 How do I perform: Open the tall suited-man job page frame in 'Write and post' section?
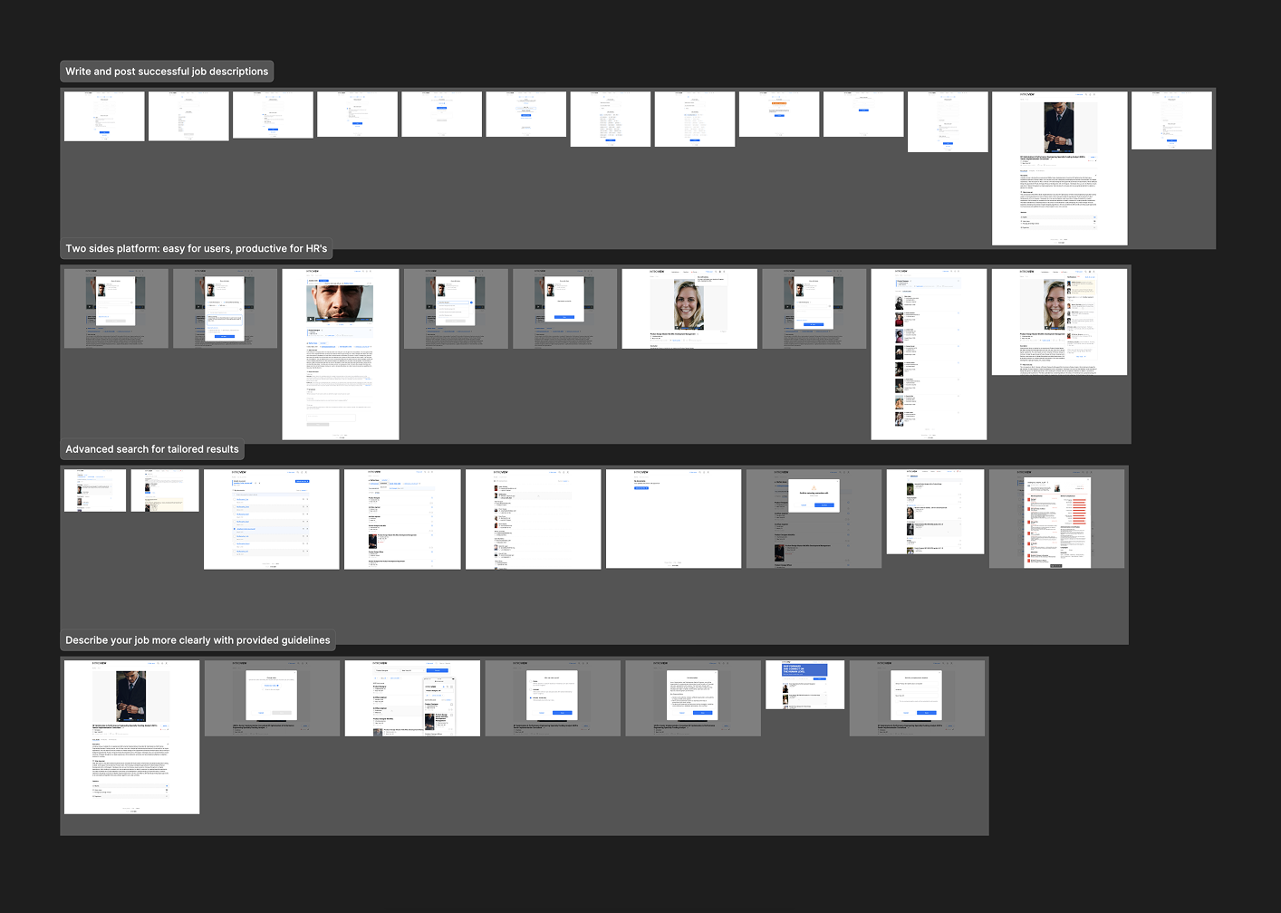point(1060,168)
